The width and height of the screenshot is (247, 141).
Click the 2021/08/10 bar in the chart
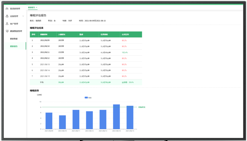click(62, 122)
